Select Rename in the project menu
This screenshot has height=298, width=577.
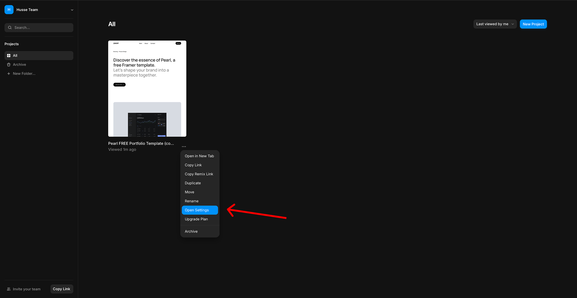click(200, 201)
